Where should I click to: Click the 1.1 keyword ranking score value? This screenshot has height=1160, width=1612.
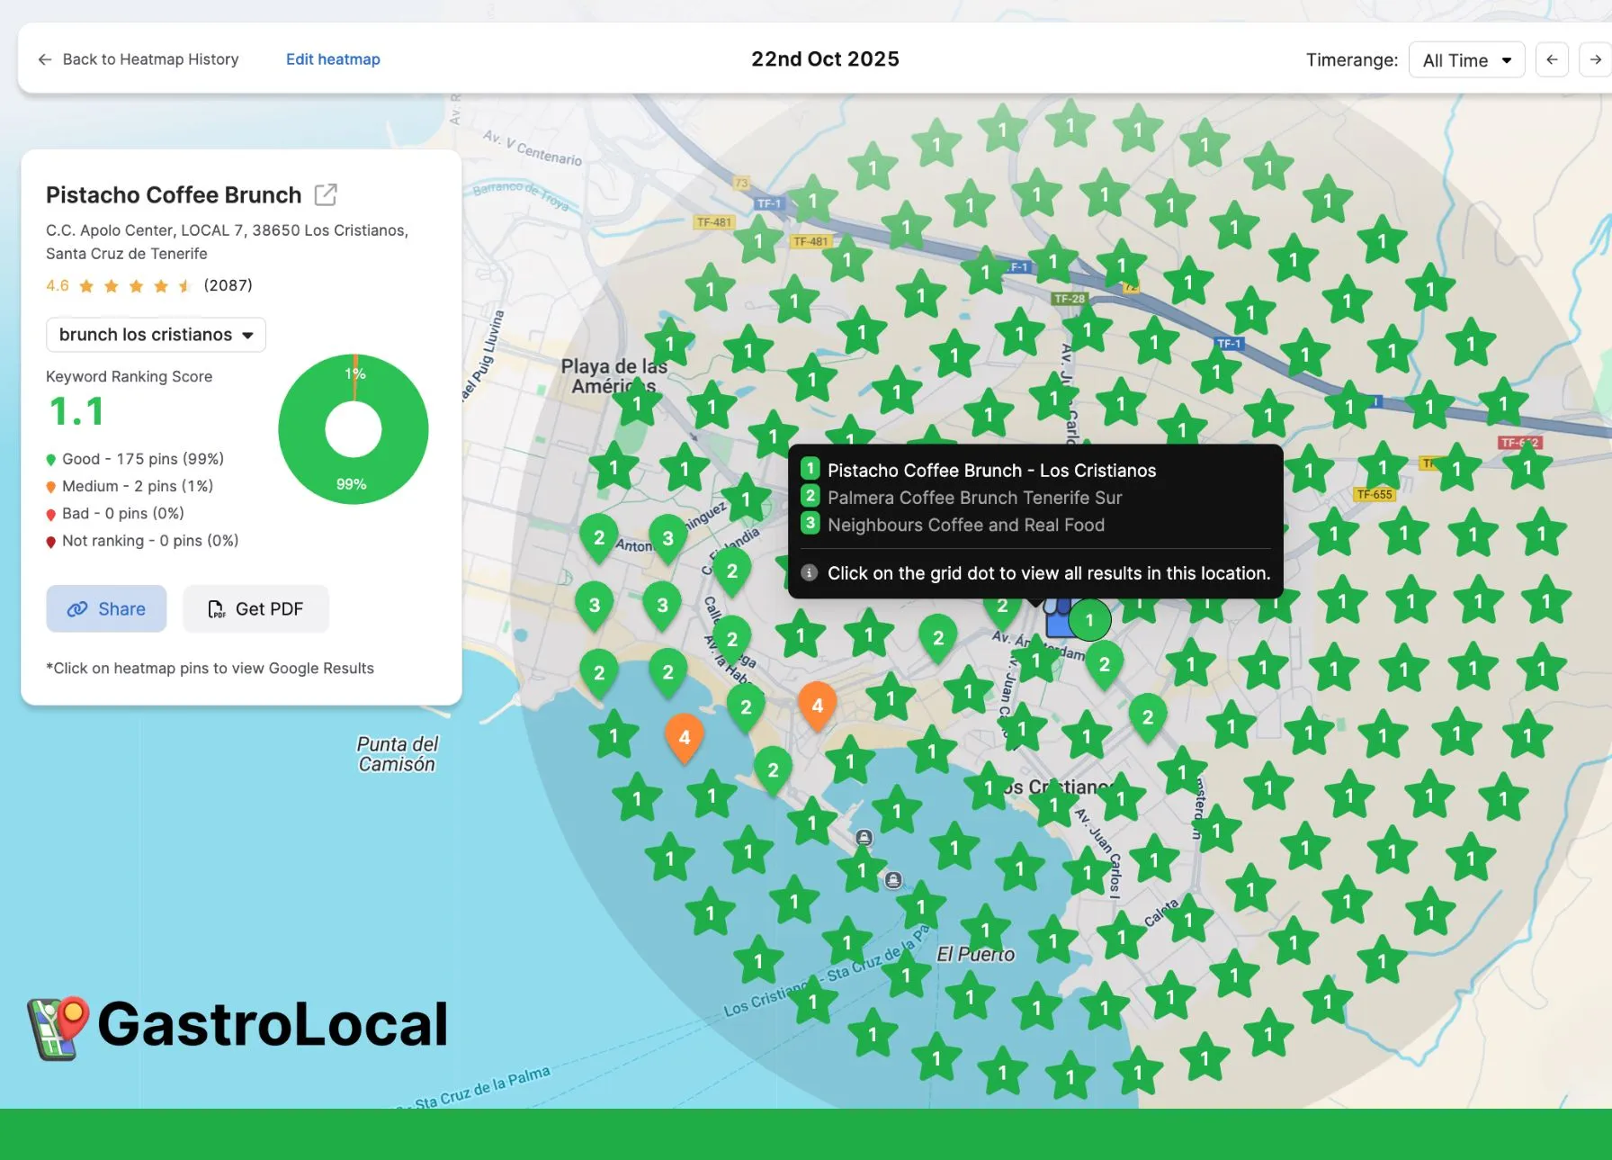coord(77,412)
